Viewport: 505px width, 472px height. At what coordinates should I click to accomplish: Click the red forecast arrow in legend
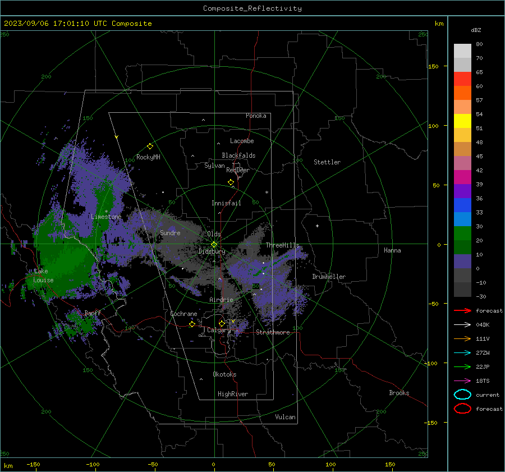coord(462,310)
